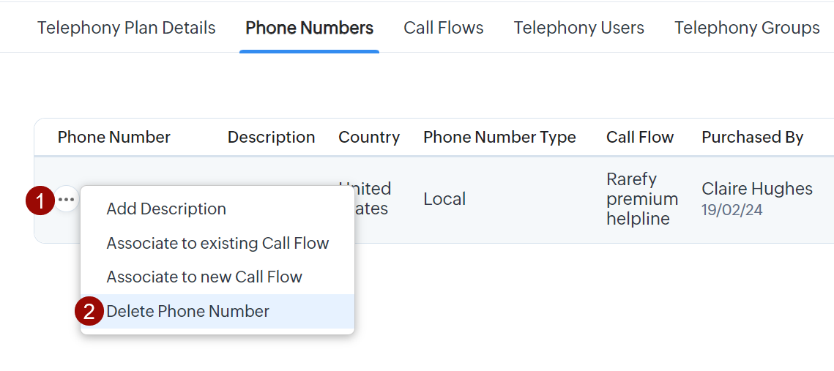Click the Country column header

[369, 137]
